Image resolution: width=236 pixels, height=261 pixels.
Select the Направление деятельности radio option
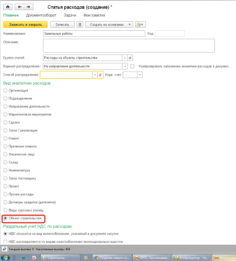5,106
